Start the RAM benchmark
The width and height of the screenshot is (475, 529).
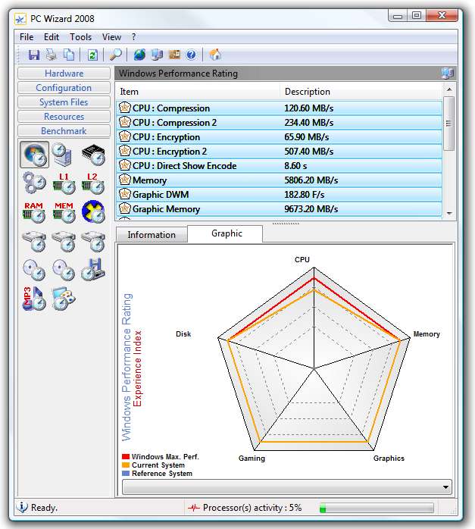click(34, 211)
